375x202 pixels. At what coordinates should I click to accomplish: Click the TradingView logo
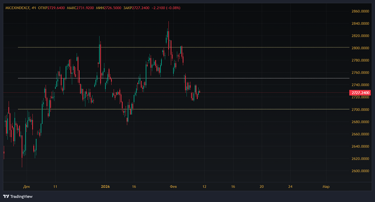tap(18, 196)
